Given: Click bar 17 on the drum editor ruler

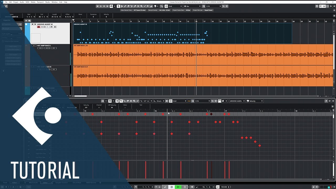Looking at the screenshot, I should [226, 111].
